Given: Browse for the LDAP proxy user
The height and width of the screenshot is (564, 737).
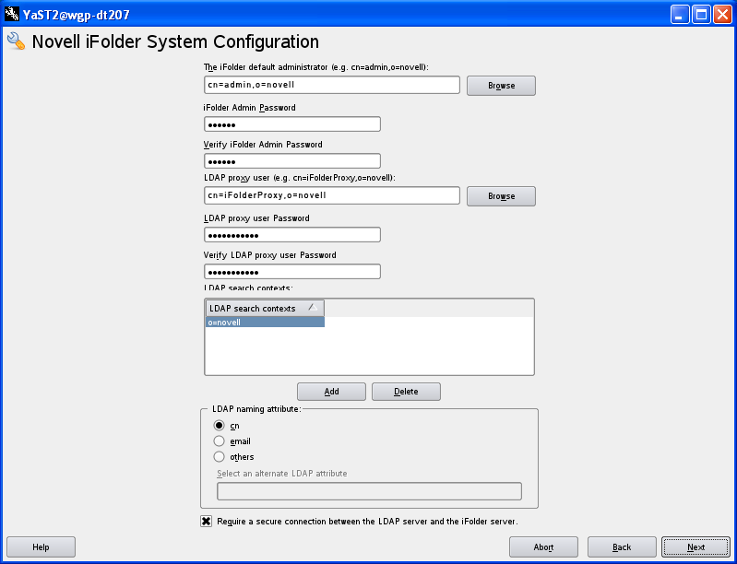Looking at the screenshot, I should click(501, 196).
